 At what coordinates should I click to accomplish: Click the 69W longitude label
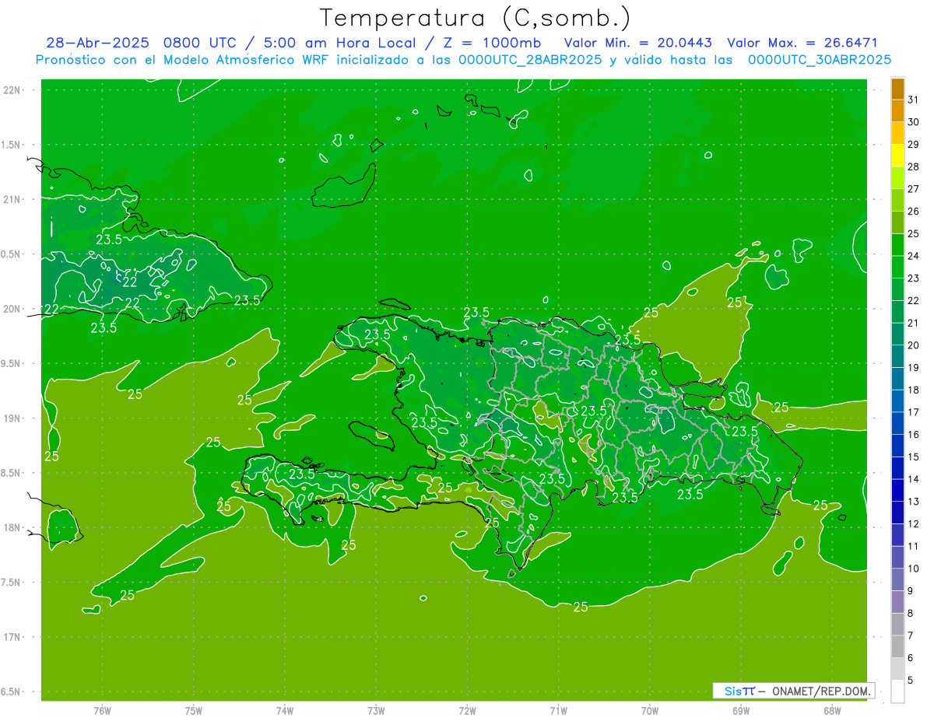[x=741, y=710]
